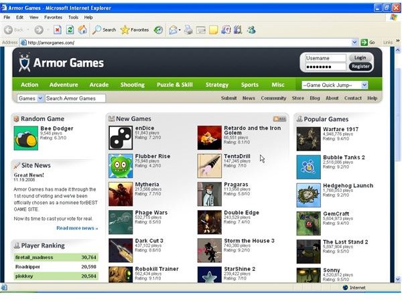
Task: Click the Print toolbar icon
Action: 188,30
